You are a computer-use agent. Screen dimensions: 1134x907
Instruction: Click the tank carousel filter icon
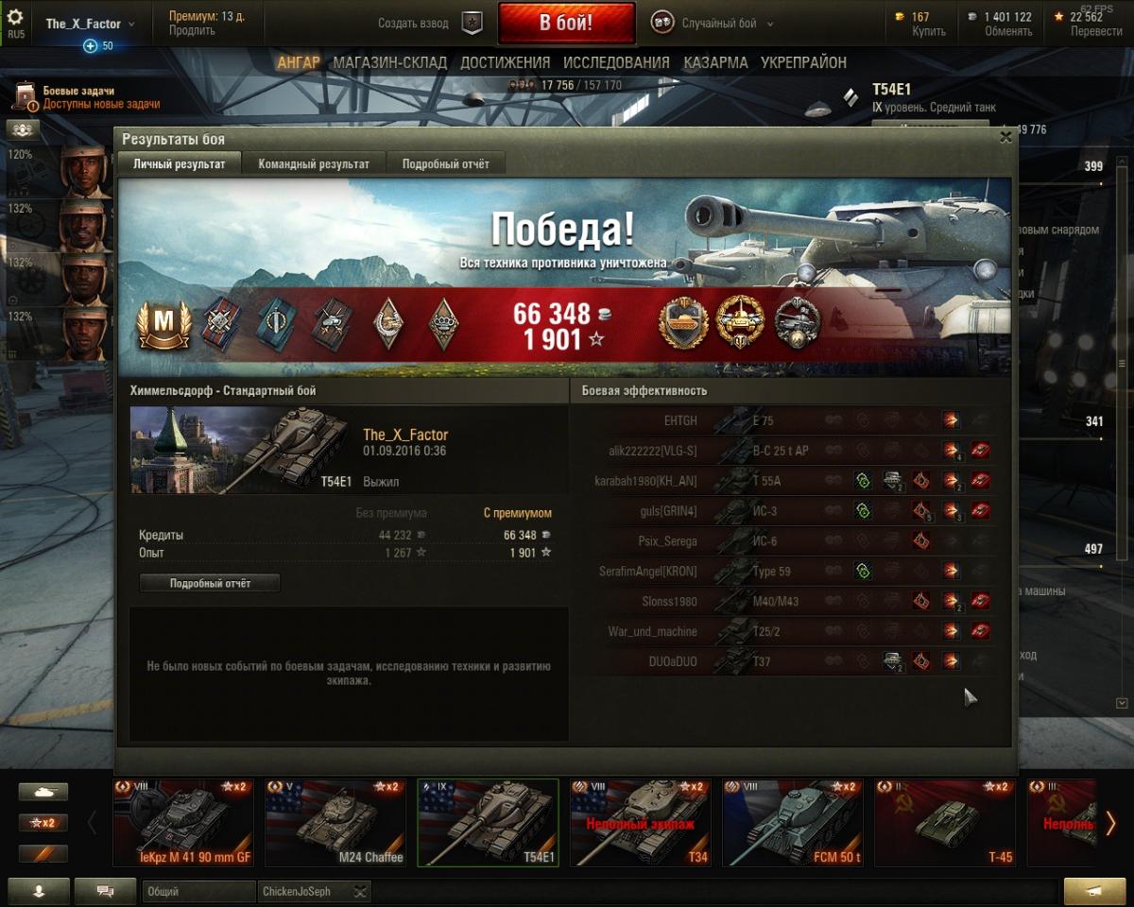click(43, 793)
